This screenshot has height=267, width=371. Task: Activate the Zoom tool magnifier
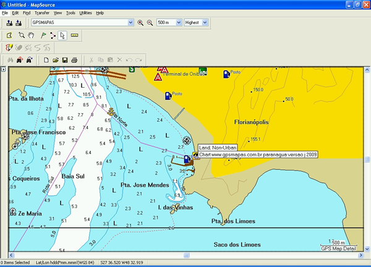pyautogui.click(x=22, y=36)
